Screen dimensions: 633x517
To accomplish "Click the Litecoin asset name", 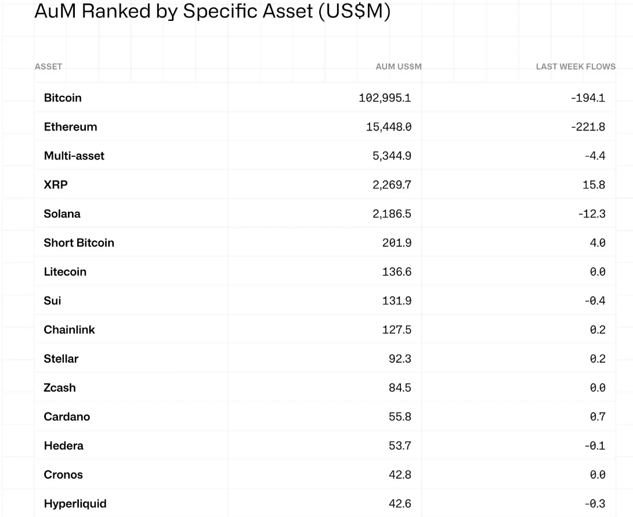I will point(65,272).
